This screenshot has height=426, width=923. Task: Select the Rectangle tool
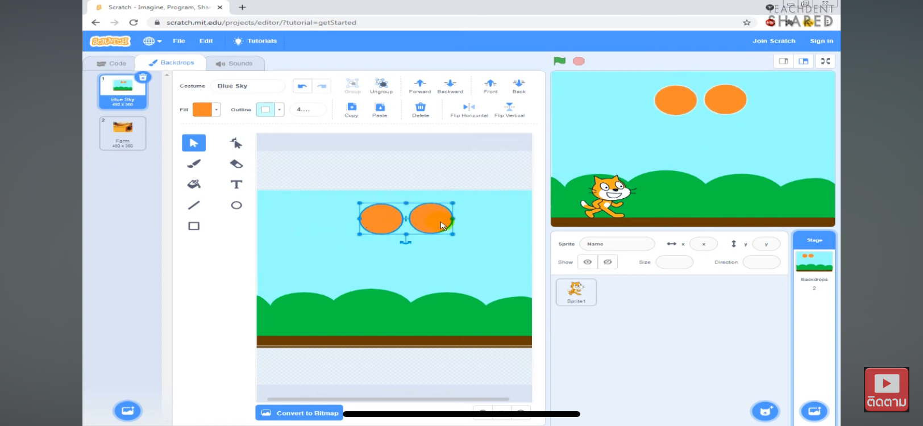click(x=194, y=226)
